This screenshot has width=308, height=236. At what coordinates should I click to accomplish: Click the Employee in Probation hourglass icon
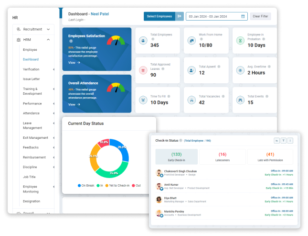(240, 41)
